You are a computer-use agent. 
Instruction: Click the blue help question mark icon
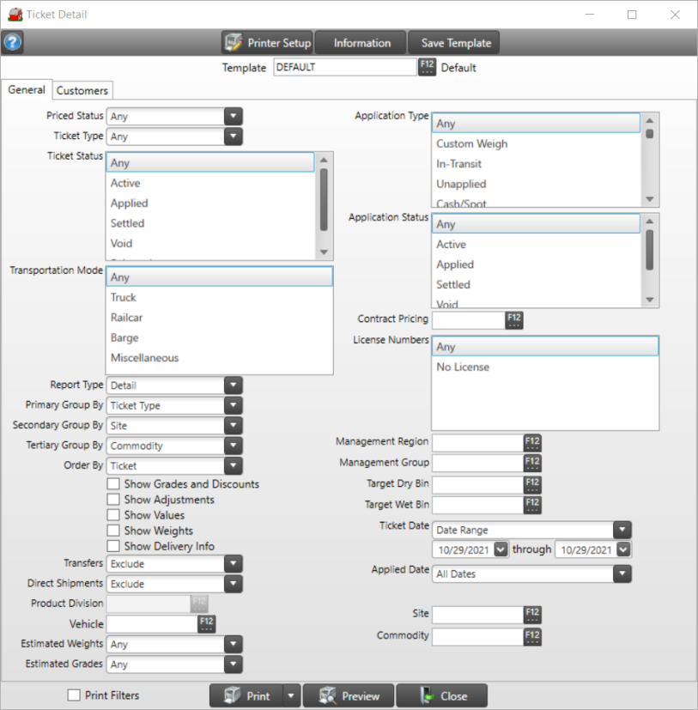tap(13, 43)
